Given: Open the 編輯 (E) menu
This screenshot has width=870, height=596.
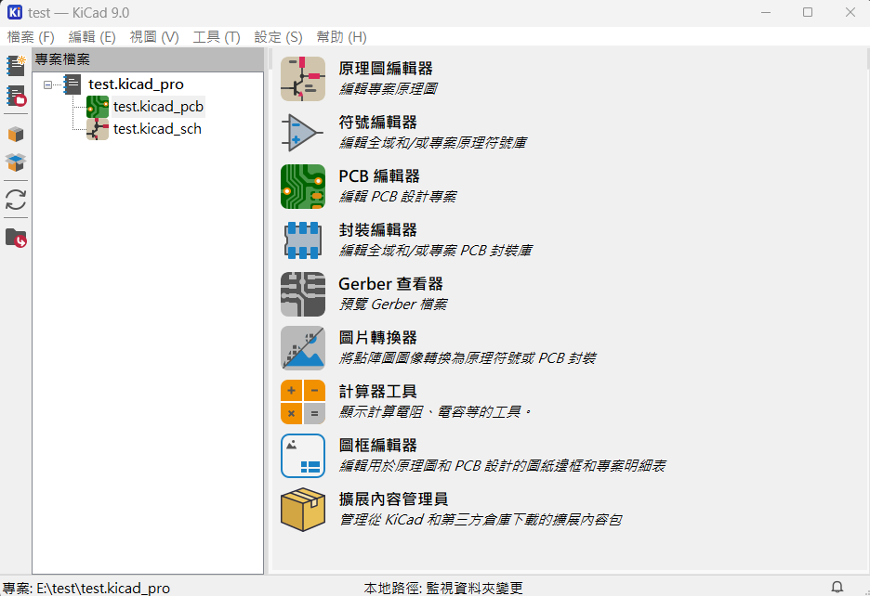Looking at the screenshot, I should tap(92, 37).
